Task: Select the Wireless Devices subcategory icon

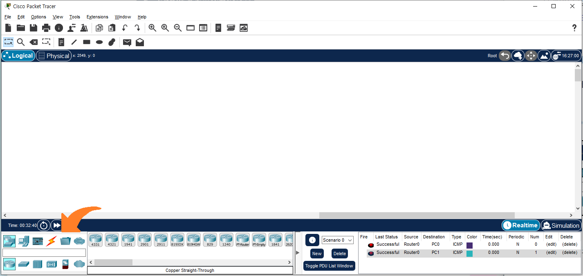Action: [52, 264]
